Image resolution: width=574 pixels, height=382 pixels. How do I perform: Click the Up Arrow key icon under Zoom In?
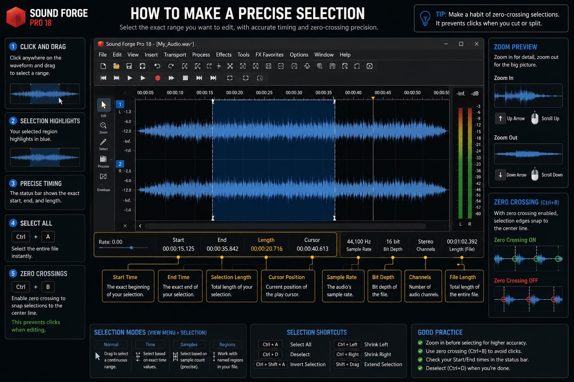point(500,119)
